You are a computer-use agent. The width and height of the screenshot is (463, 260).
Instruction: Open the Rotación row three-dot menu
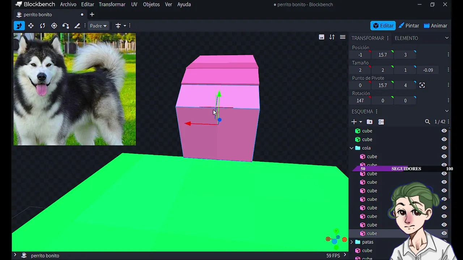coord(448,100)
